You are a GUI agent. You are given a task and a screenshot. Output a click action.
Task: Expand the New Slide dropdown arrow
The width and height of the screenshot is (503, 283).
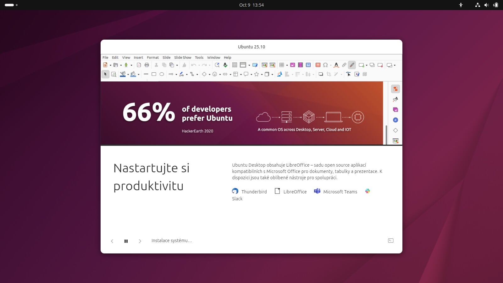(367, 65)
